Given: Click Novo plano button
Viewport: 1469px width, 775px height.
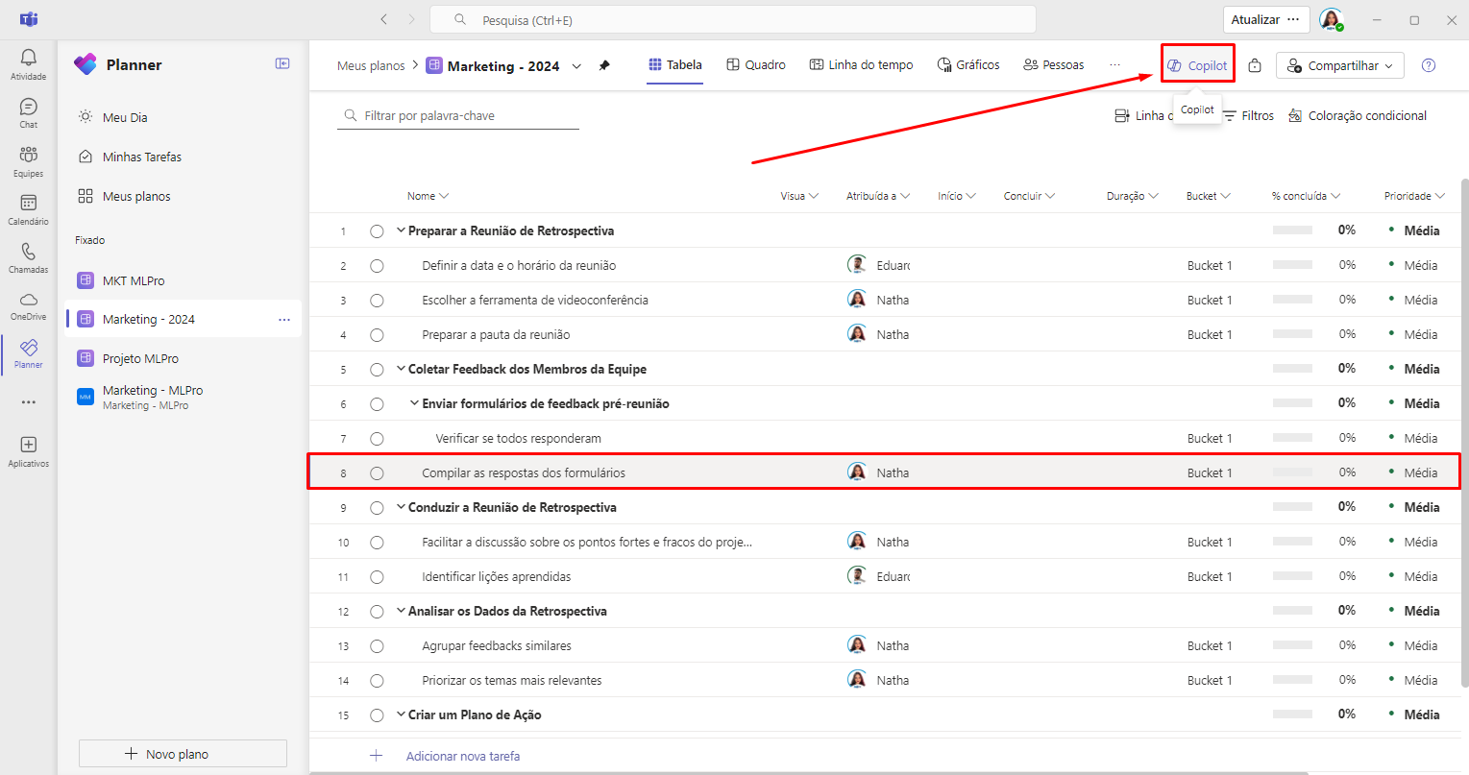Looking at the screenshot, I should (183, 754).
